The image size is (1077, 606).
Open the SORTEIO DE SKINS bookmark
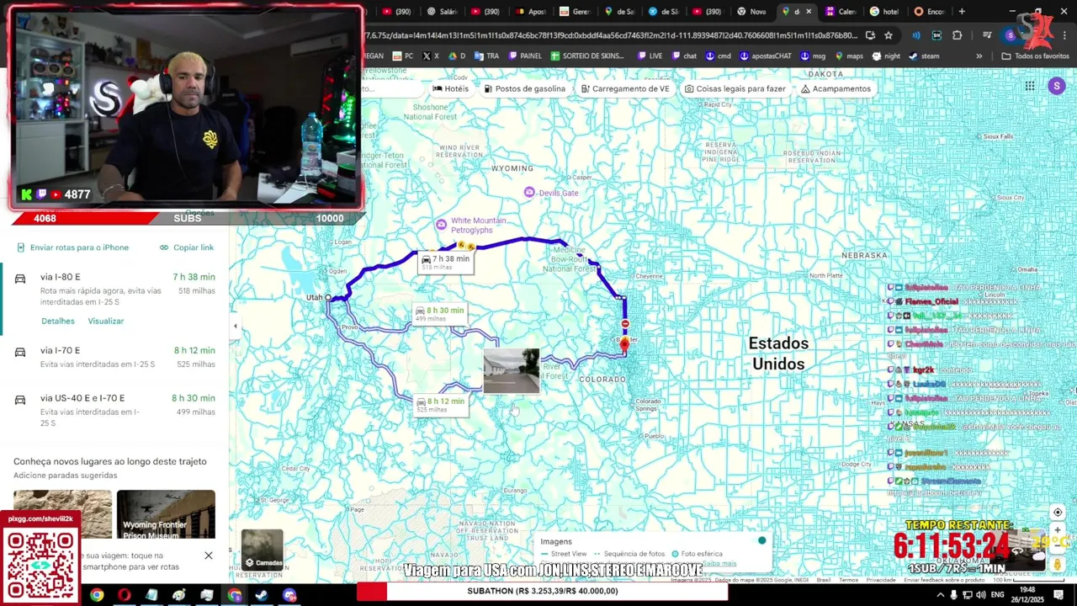point(588,56)
